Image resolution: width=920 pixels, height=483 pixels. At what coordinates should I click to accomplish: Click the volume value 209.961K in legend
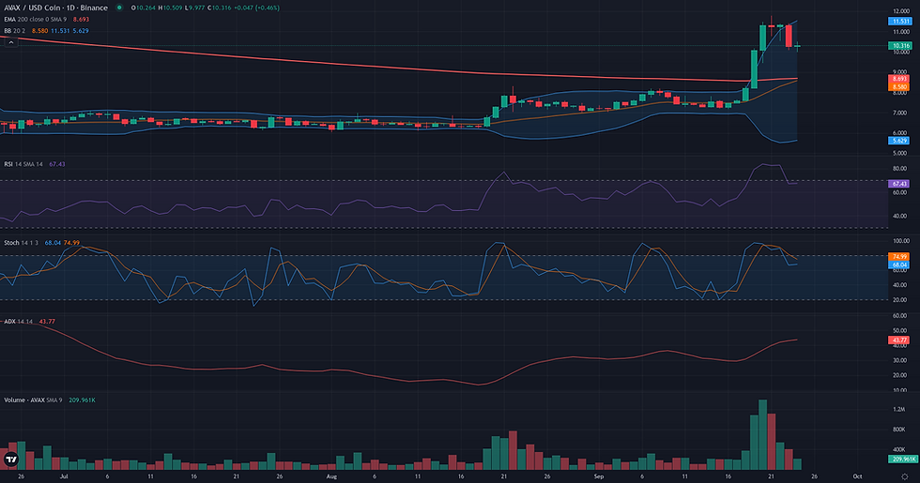[83, 400]
